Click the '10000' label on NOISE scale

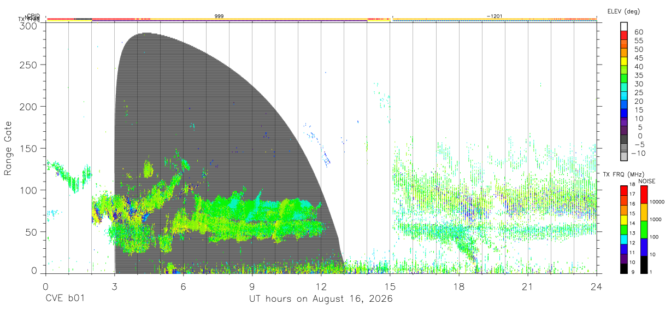[657, 202]
